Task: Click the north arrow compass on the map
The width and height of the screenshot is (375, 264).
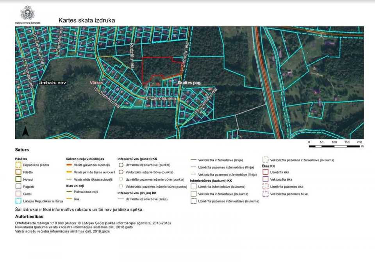Action: 25,130
